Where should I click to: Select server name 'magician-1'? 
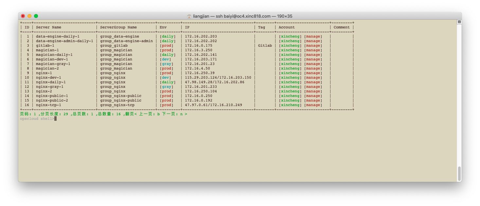[x=47, y=50]
